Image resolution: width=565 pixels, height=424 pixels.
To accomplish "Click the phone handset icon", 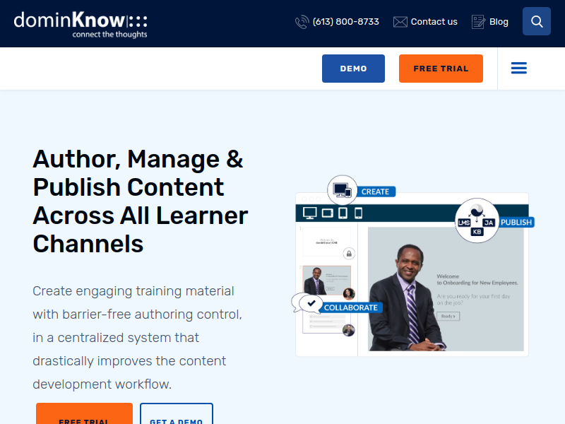I will [x=302, y=22].
